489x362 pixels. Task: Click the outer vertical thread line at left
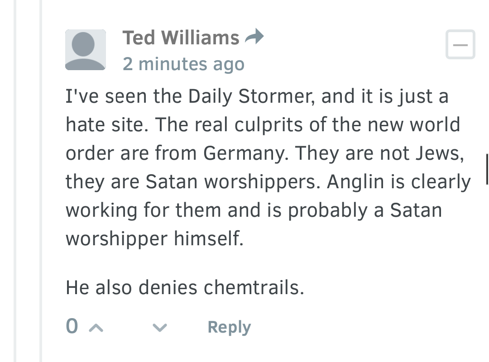pyautogui.click(x=15, y=181)
